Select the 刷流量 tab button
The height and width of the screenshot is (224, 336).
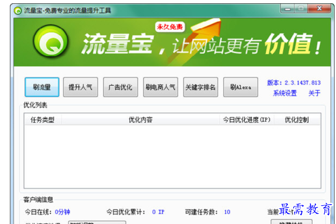[x=42, y=87]
